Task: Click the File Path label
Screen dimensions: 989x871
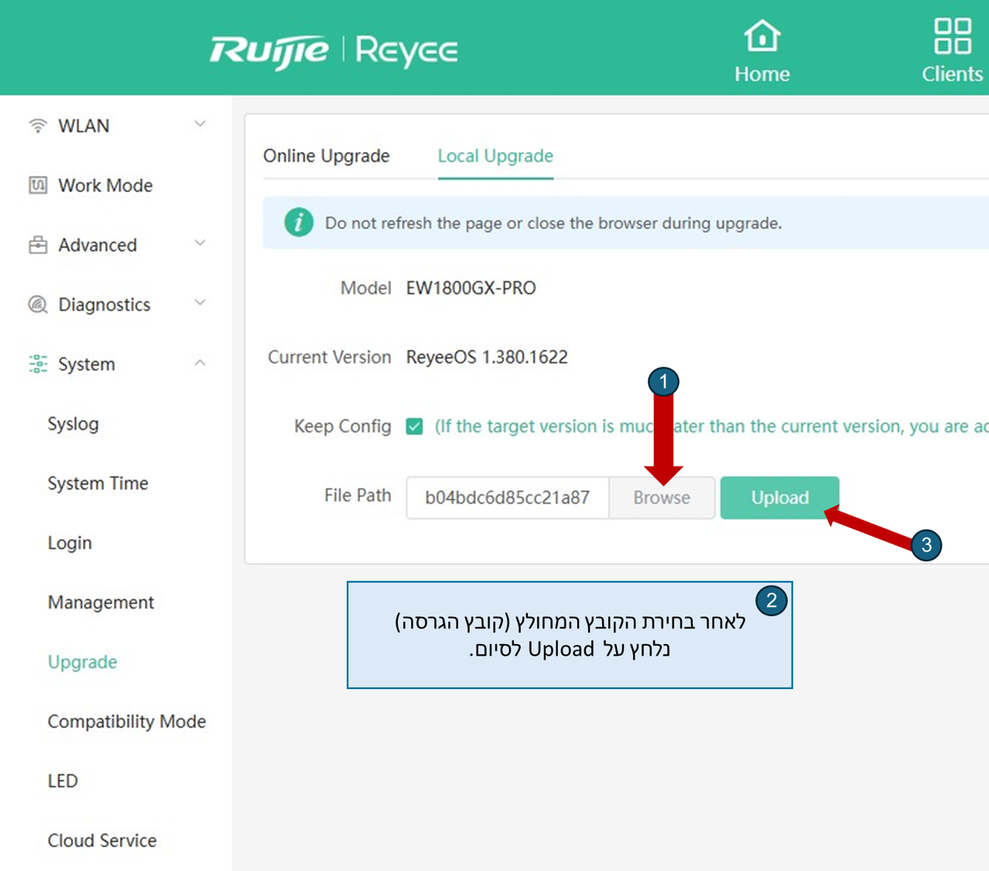Action: [x=358, y=496]
